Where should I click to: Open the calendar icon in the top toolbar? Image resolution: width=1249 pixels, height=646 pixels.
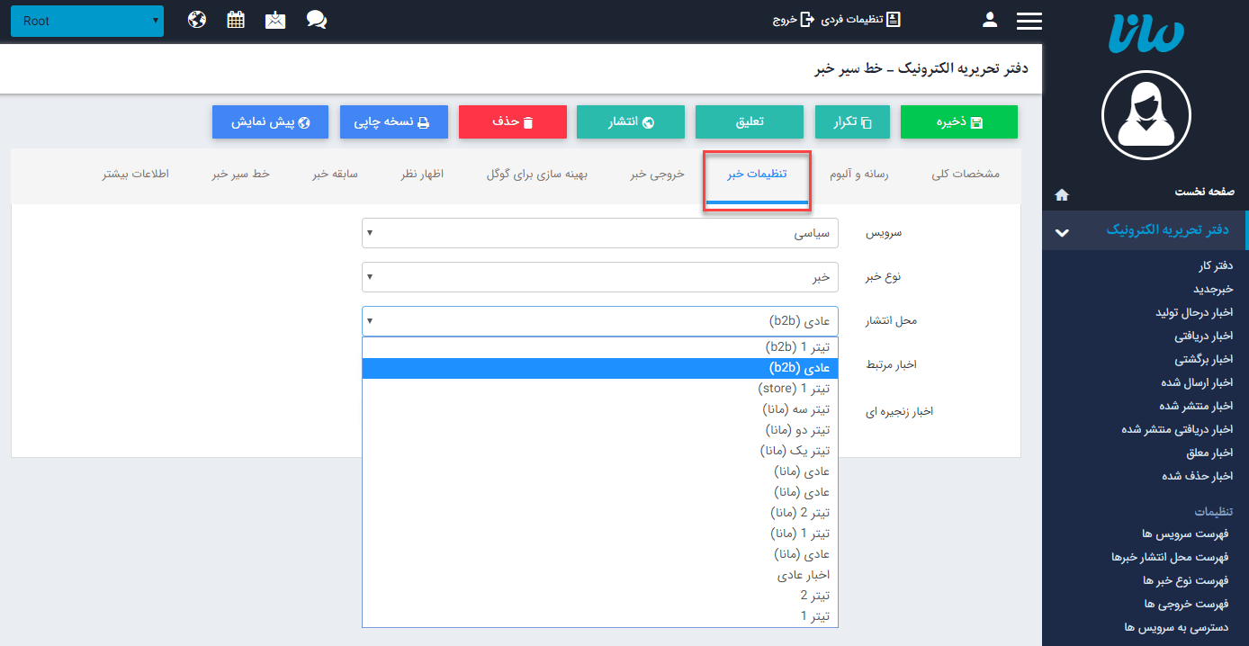(235, 18)
